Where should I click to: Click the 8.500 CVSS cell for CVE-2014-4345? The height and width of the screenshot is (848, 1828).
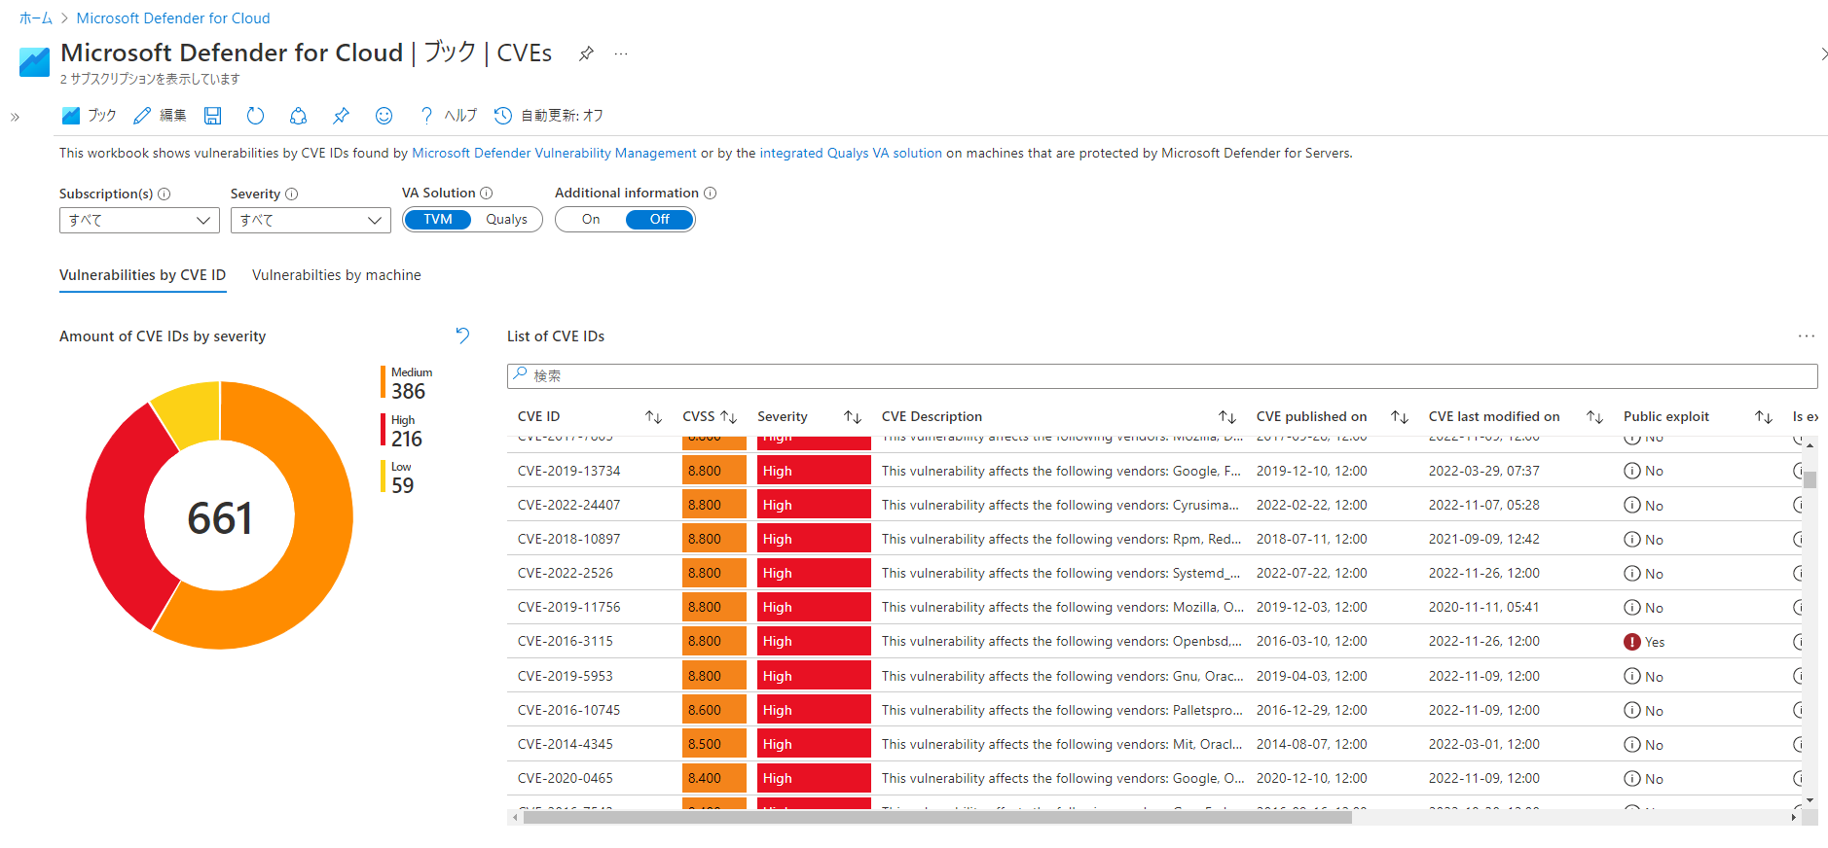coord(713,744)
